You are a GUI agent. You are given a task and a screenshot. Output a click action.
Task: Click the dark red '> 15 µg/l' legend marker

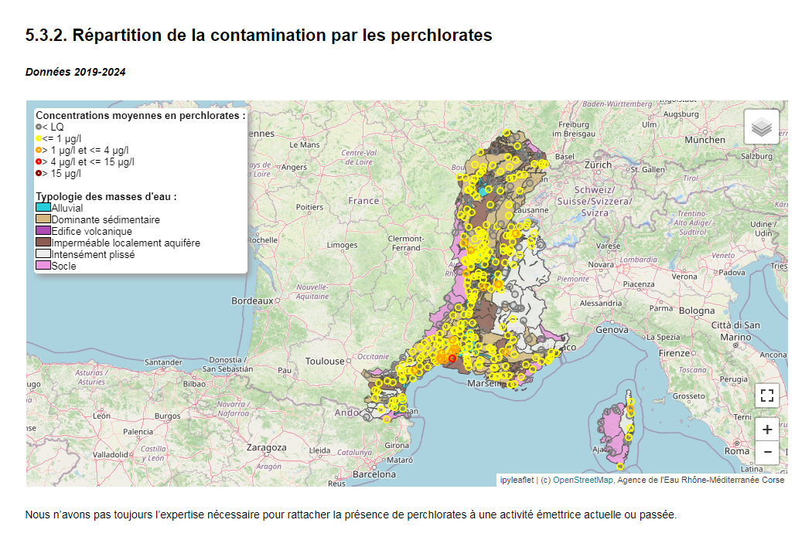39,173
